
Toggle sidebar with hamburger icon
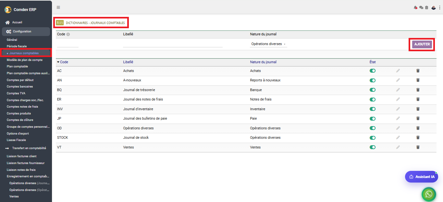click(x=58, y=7)
